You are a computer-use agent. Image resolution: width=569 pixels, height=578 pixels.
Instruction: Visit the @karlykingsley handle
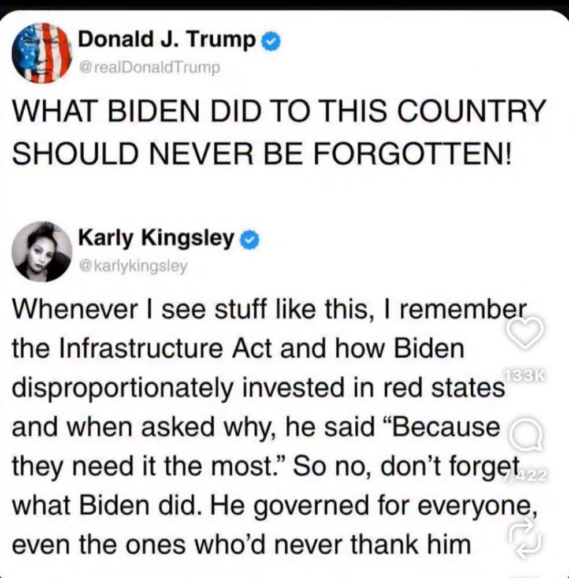133,266
